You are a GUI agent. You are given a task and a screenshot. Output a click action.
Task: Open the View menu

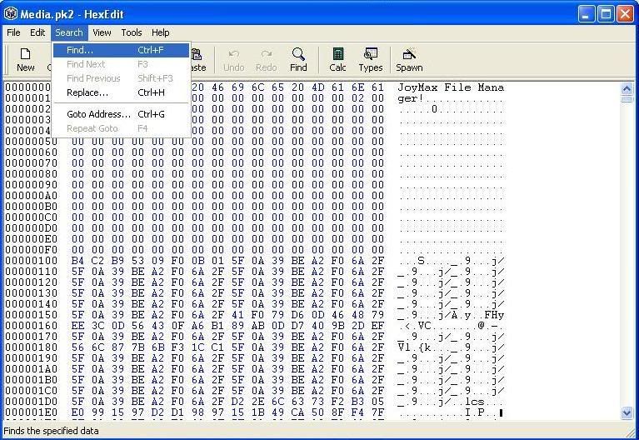coord(102,32)
